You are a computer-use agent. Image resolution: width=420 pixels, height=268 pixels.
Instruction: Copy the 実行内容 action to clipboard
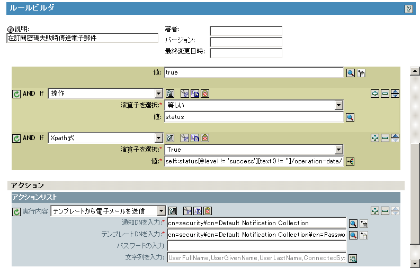click(198, 211)
